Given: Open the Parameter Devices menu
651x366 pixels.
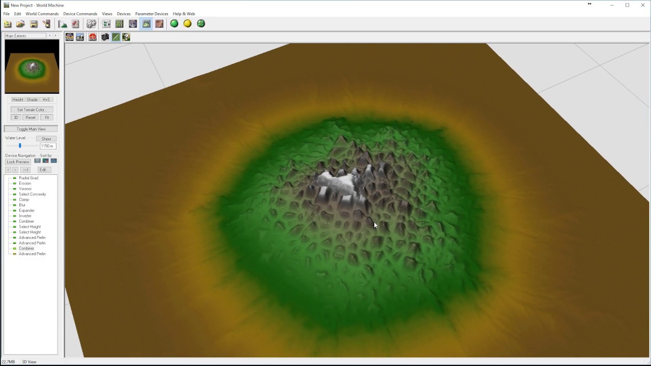Looking at the screenshot, I should tap(152, 14).
